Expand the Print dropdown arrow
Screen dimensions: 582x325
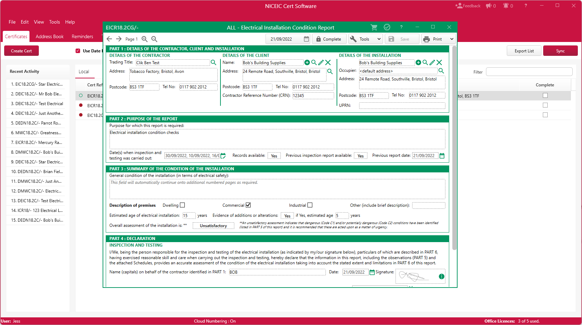[452, 39]
